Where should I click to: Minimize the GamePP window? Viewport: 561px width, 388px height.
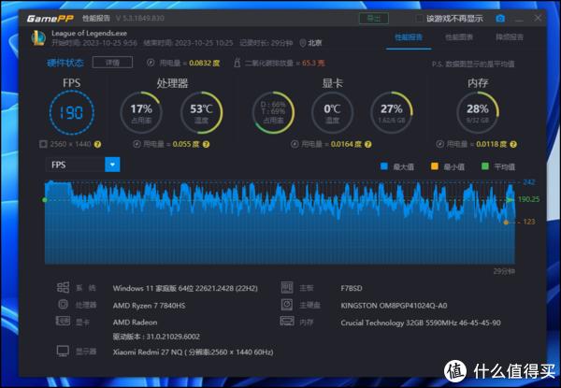click(x=519, y=19)
